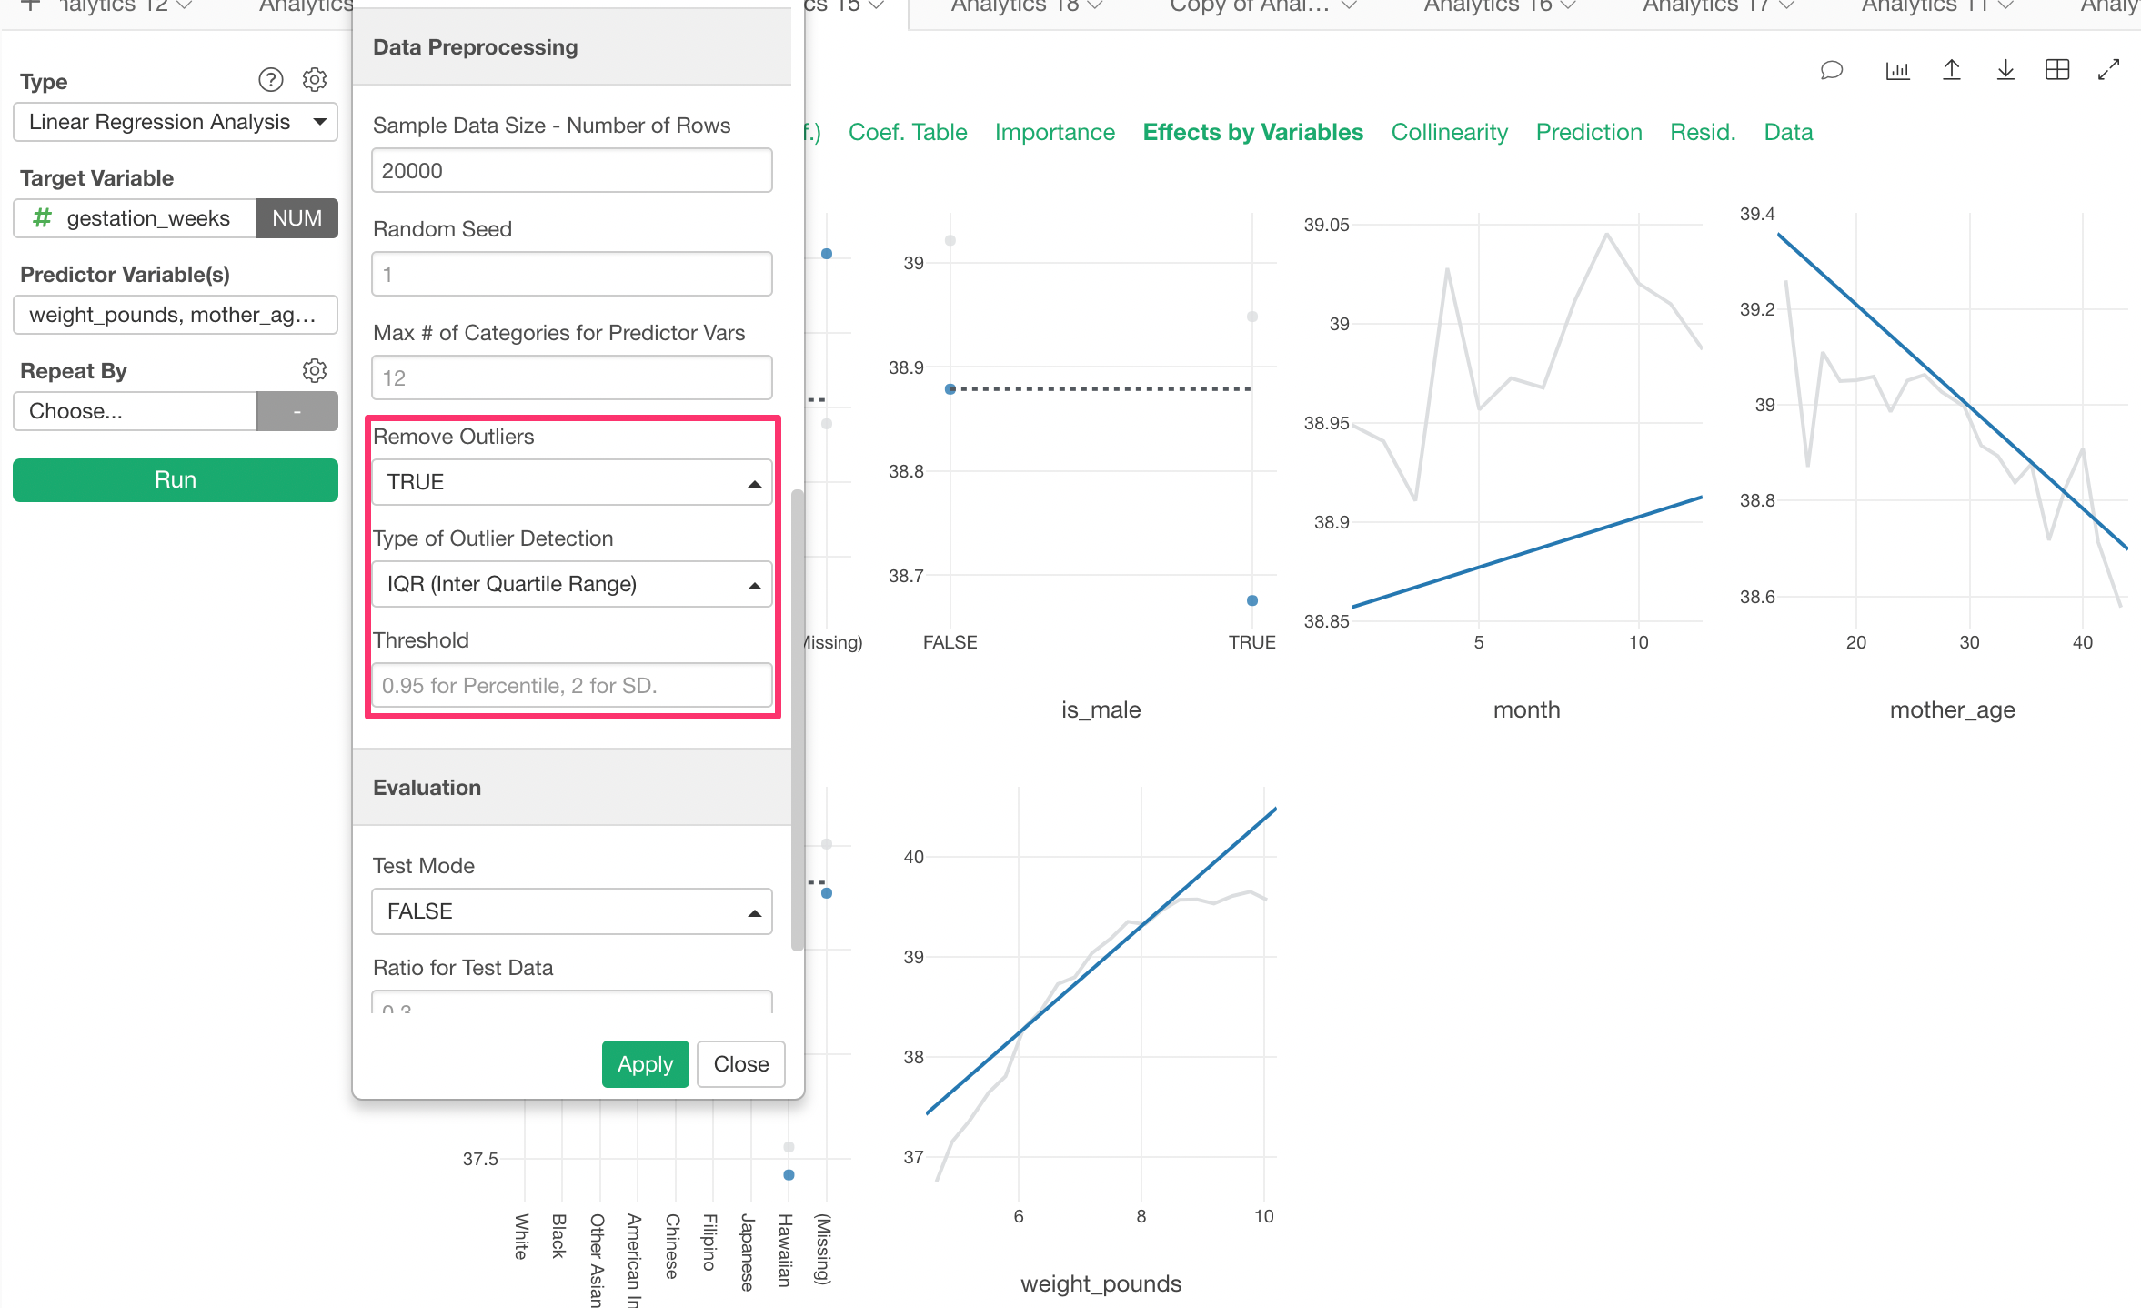Click the numeric # icon beside gestation_weeks
The image size is (2141, 1308).
click(x=41, y=218)
